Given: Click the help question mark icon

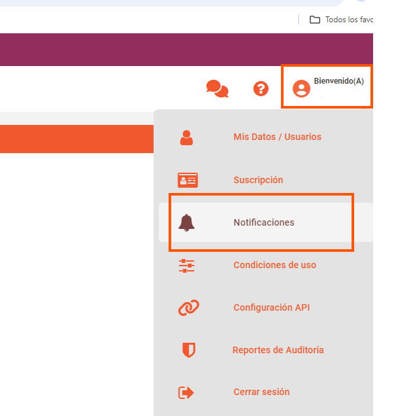Looking at the screenshot, I should click(x=261, y=88).
